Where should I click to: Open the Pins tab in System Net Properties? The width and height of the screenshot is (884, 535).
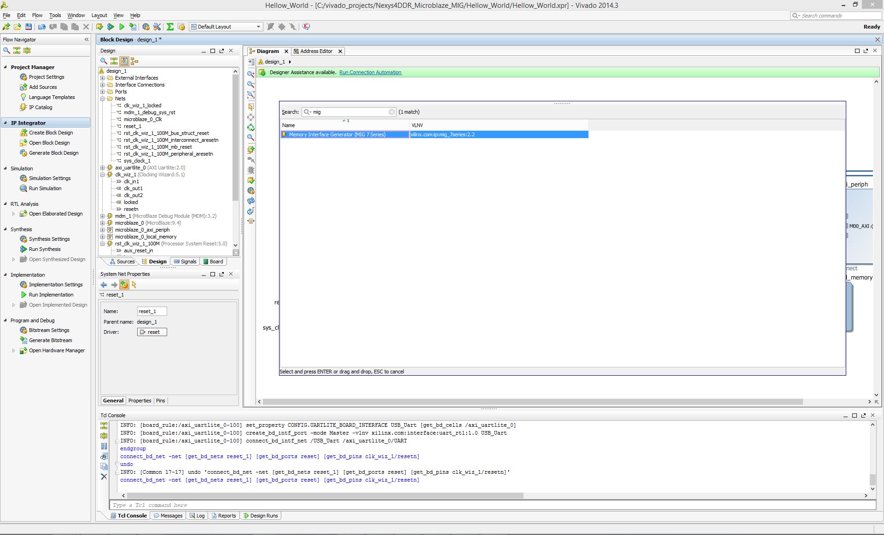160,401
